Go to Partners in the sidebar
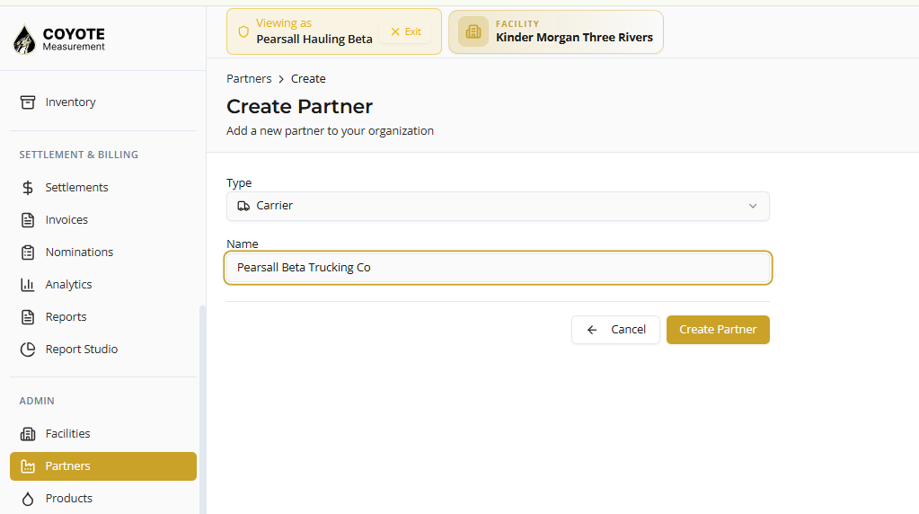Viewport: 919px width, 514px height. click(x=103, y=466)
